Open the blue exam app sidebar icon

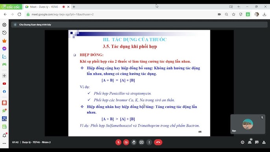tap(4, 119)
